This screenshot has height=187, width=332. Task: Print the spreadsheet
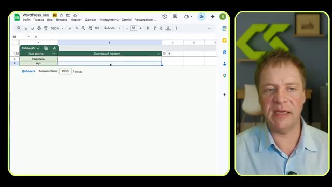click(x=39, y=28)
